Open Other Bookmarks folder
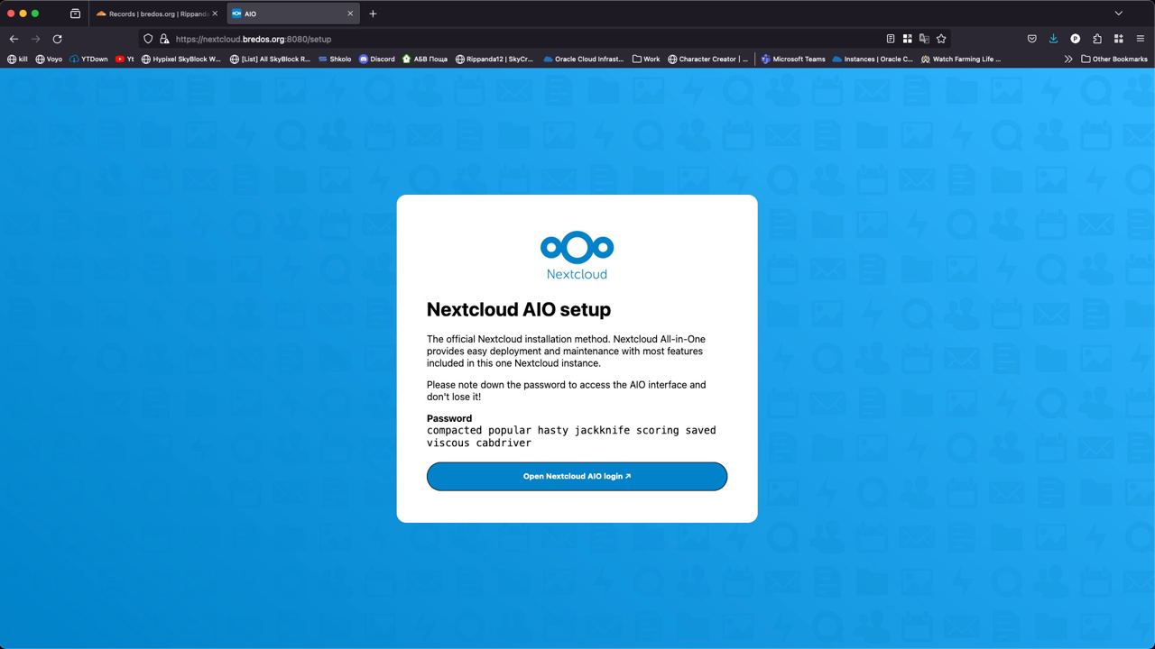 click(1114, 59)
